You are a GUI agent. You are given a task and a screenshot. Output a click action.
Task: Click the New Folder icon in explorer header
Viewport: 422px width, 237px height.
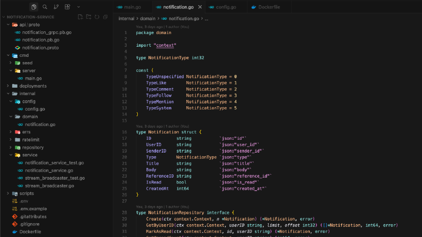coord(88,17)
